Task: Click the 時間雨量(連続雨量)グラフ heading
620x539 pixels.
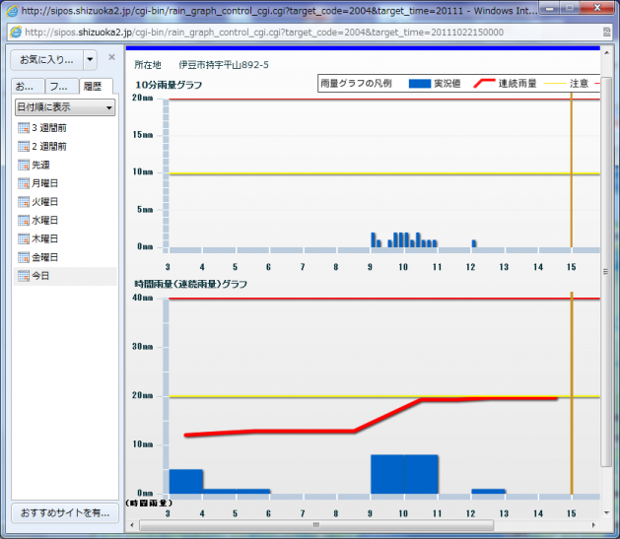Action: [x=191, y=284]
